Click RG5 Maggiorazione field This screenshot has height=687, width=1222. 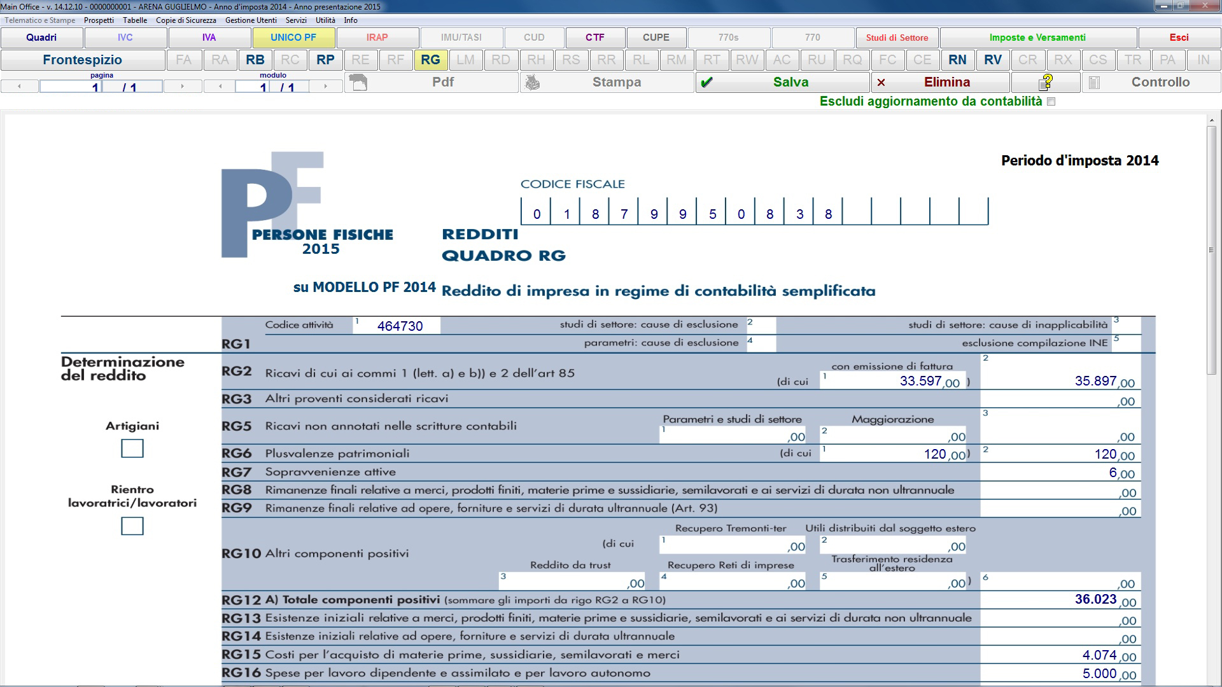tap(893, 435)
